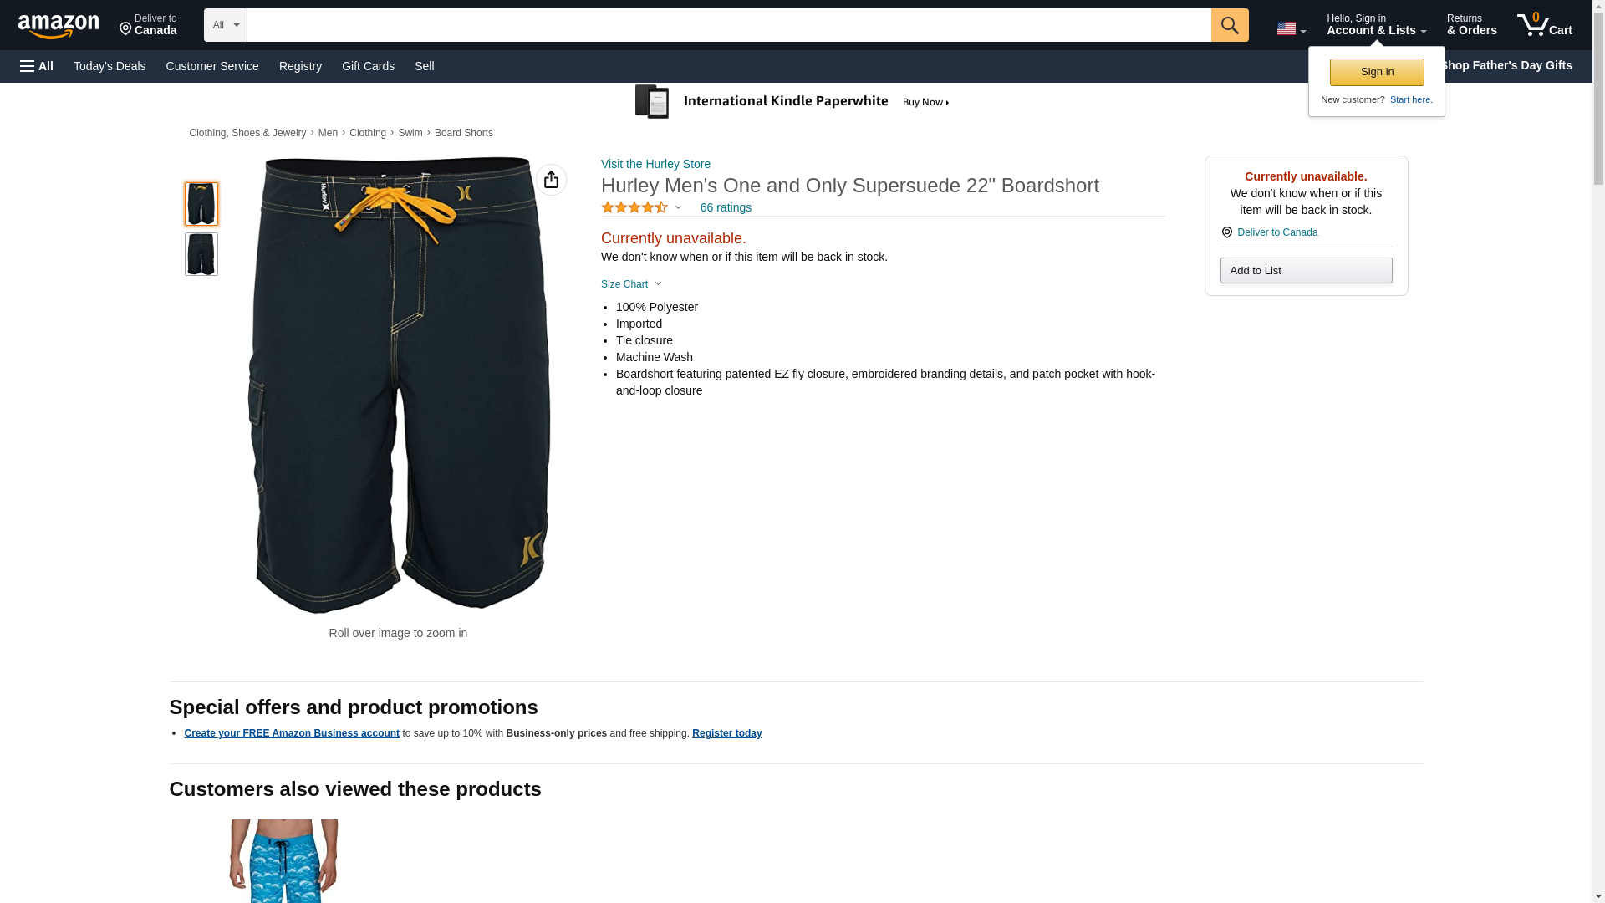Open the All hamburger menu
The image size is (1605, 903).
tap(37, 66)
